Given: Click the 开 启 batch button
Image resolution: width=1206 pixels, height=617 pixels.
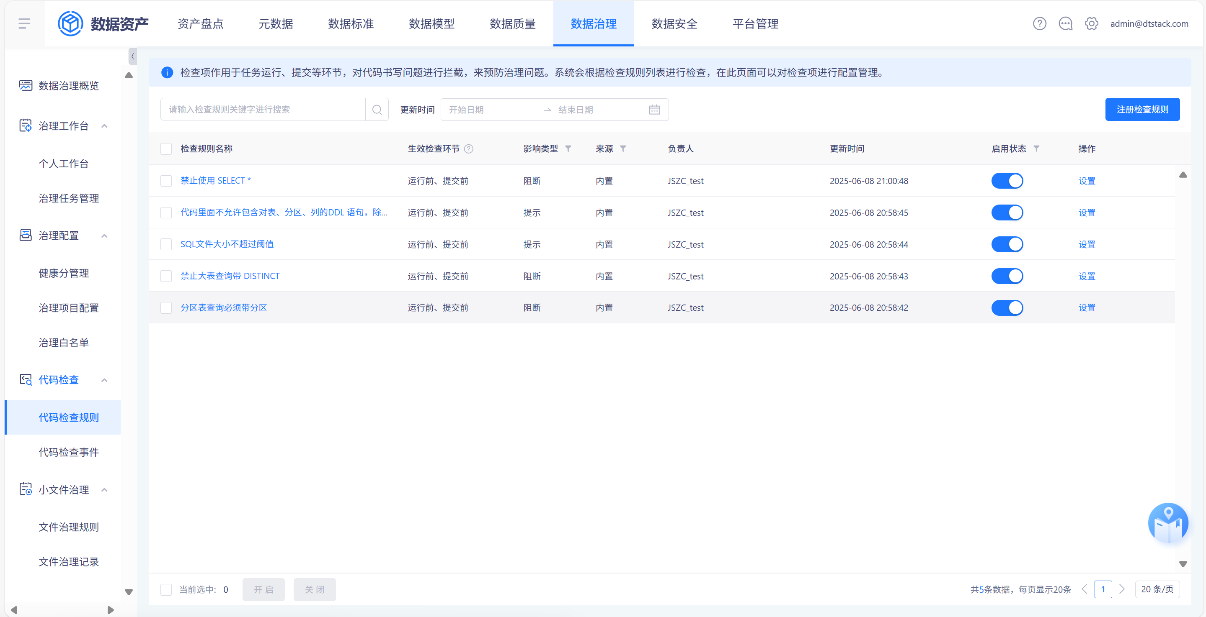Looking at the screenshot, I should pyautogui.click(x=263, y=589).
